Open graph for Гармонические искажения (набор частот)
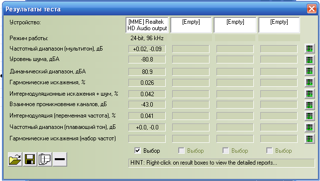The width and height of the screenshot is (320, 181). tap(310, 139)
